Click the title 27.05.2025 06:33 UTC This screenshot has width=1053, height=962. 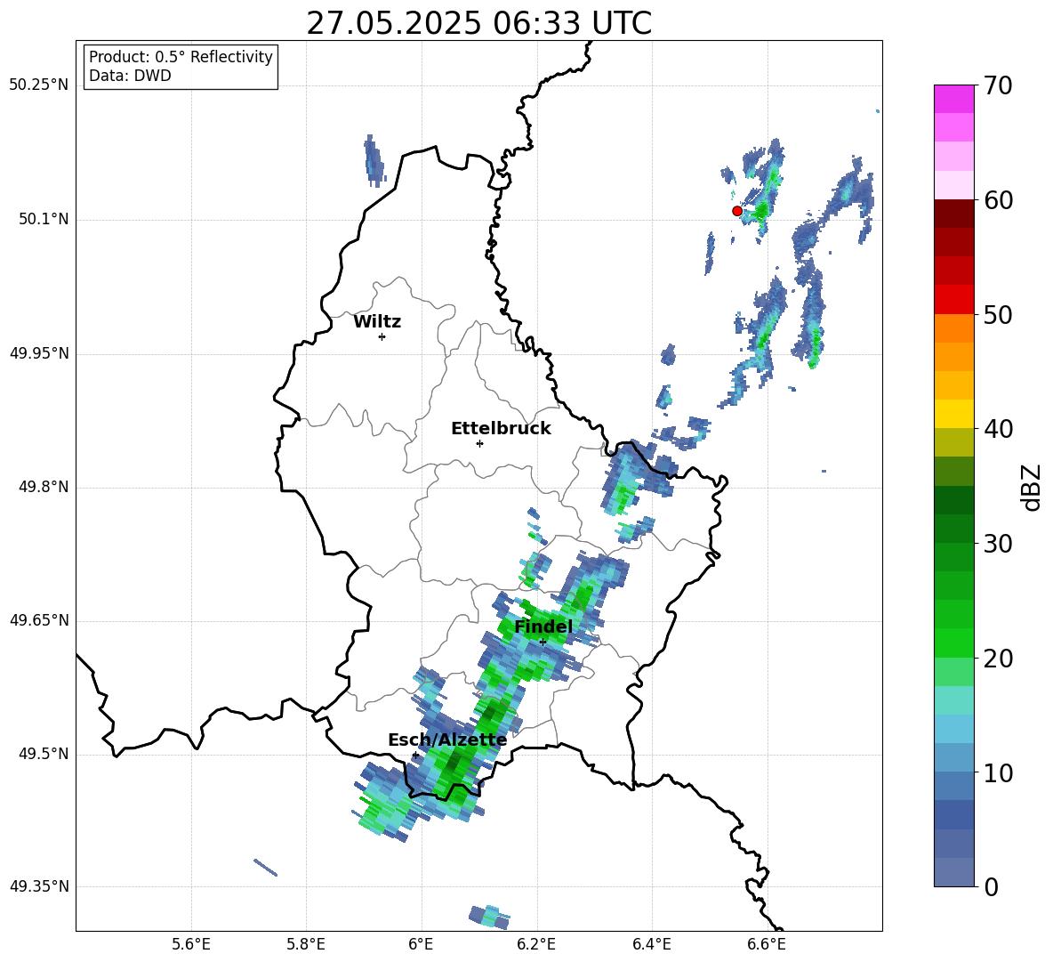click(x=478, y=23)
